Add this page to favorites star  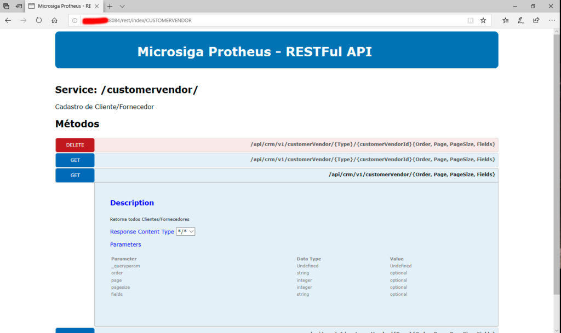click(x=483, y=20)
